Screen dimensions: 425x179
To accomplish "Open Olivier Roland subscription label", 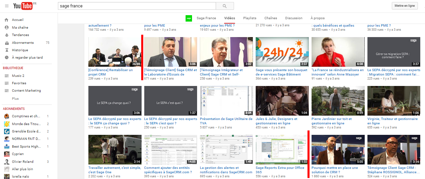I will tap(23, 162).
